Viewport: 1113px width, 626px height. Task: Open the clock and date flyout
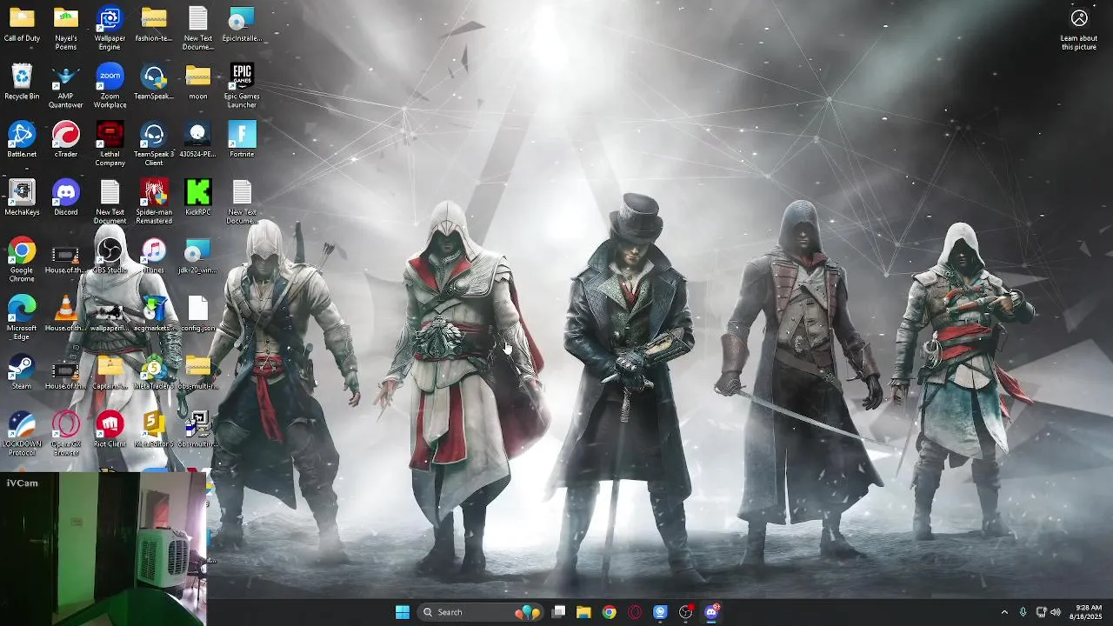point(1088,612)
